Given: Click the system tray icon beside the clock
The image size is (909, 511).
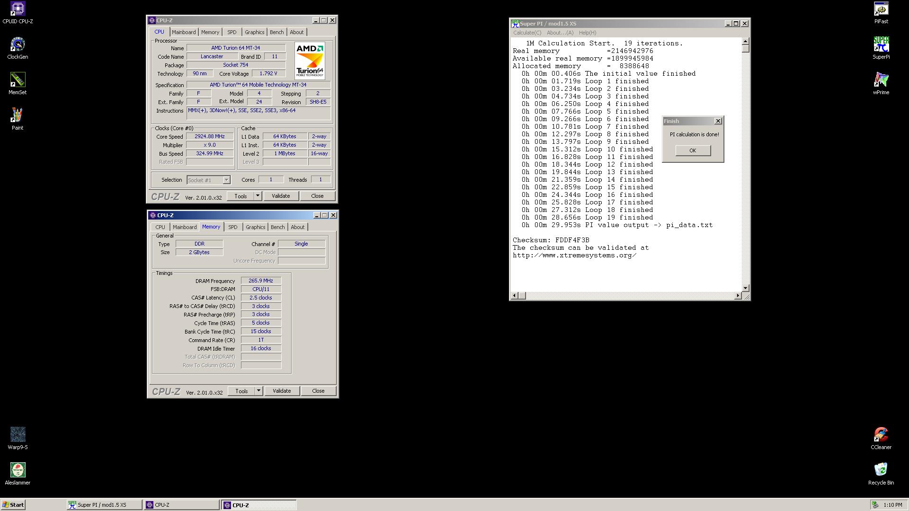Looking at the screenshot, I should click(875, 505).
